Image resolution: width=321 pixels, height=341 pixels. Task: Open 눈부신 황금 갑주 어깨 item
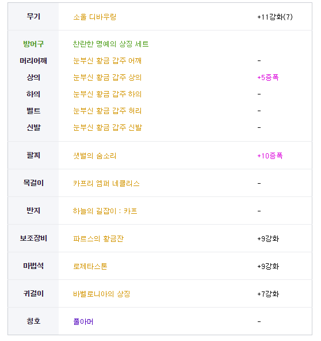[x=108, y=60]
